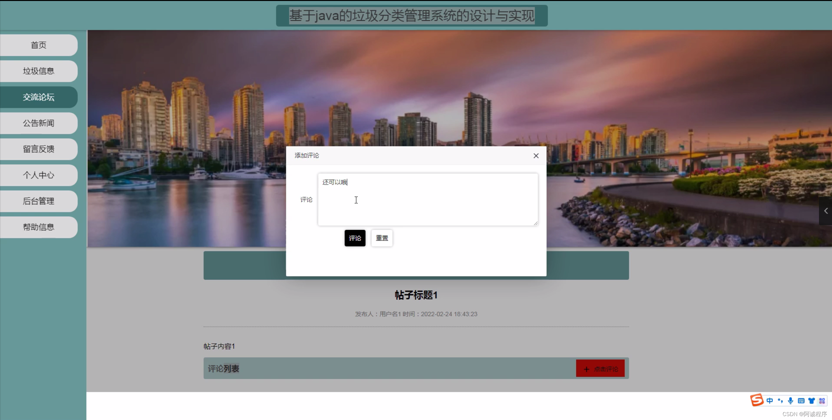Open 垃圾信息 from the sidebar
832x420 pixels.
(x=39, y=71)
